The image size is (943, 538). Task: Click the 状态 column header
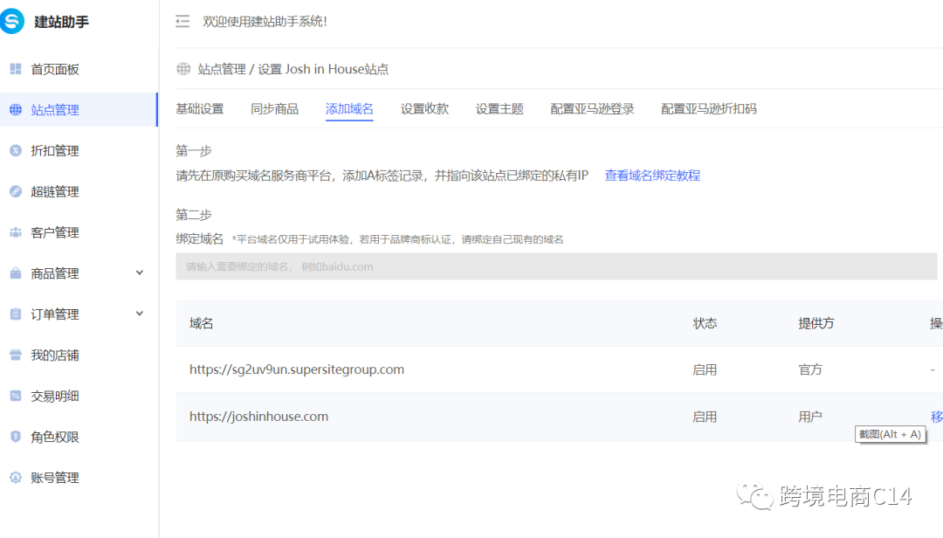point(705,324)
